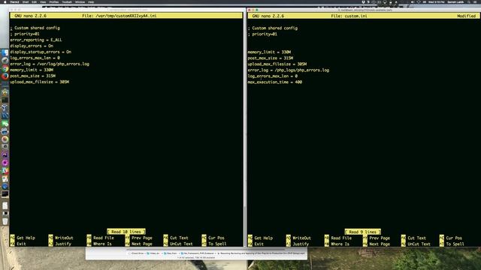
Task: Click Exit shortcut in right nano
Action: [256, 244]
